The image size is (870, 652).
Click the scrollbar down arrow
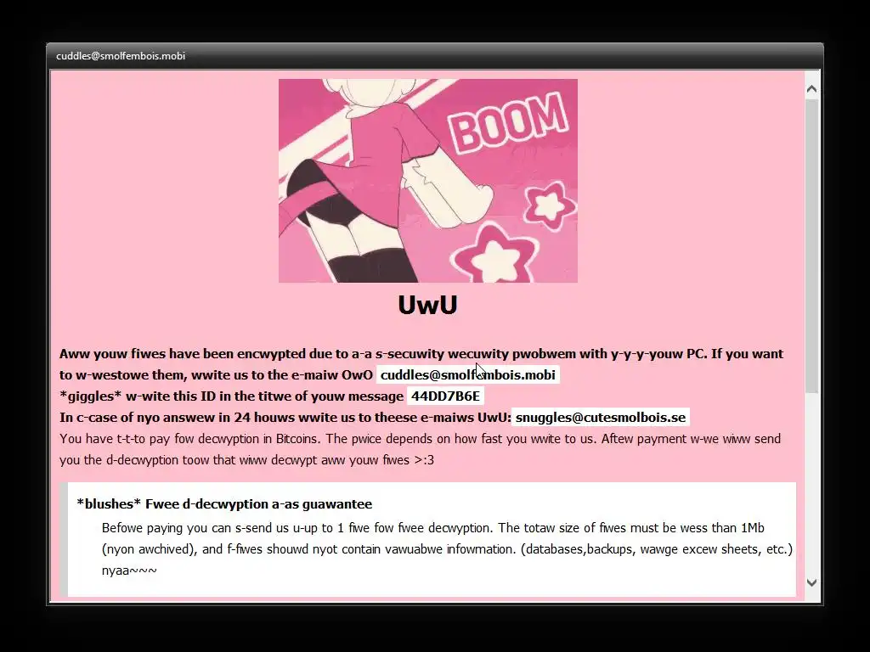(x=811, y=582)
